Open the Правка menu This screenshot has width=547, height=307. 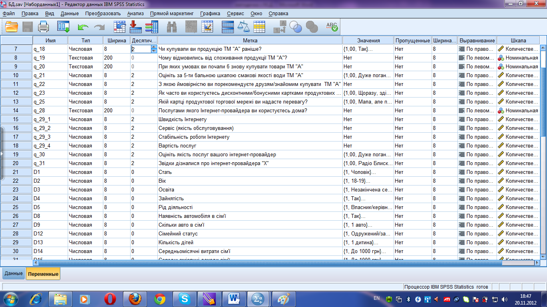(x=30, y=13)
